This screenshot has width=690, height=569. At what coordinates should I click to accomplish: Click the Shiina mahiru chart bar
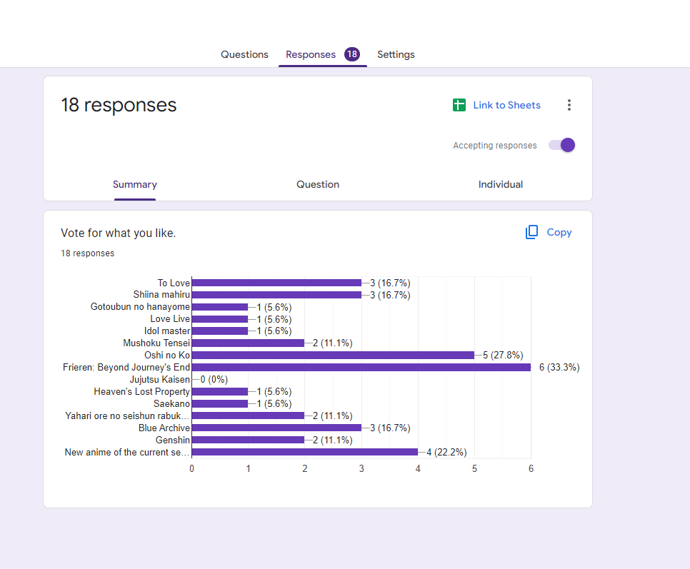(x=276, y=295)
